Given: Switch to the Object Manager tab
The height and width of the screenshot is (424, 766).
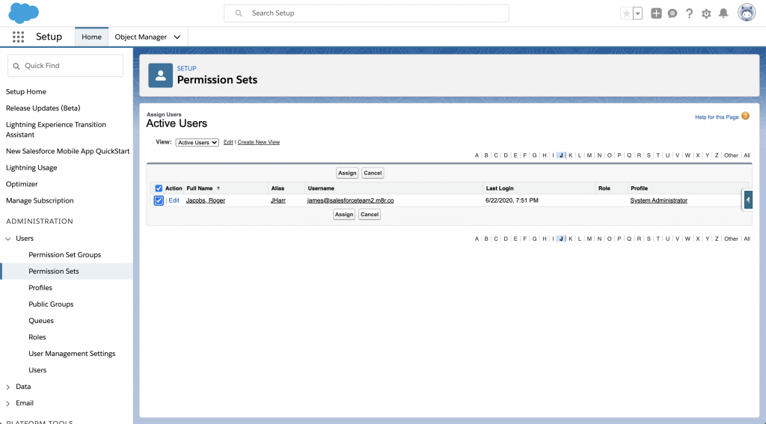Looking at the screenshot, I should click(141, 37).
